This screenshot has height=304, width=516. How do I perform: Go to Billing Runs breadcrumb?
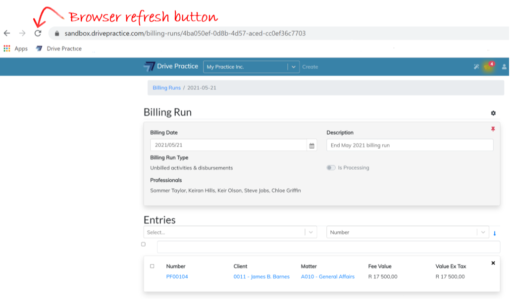point(166,88)
